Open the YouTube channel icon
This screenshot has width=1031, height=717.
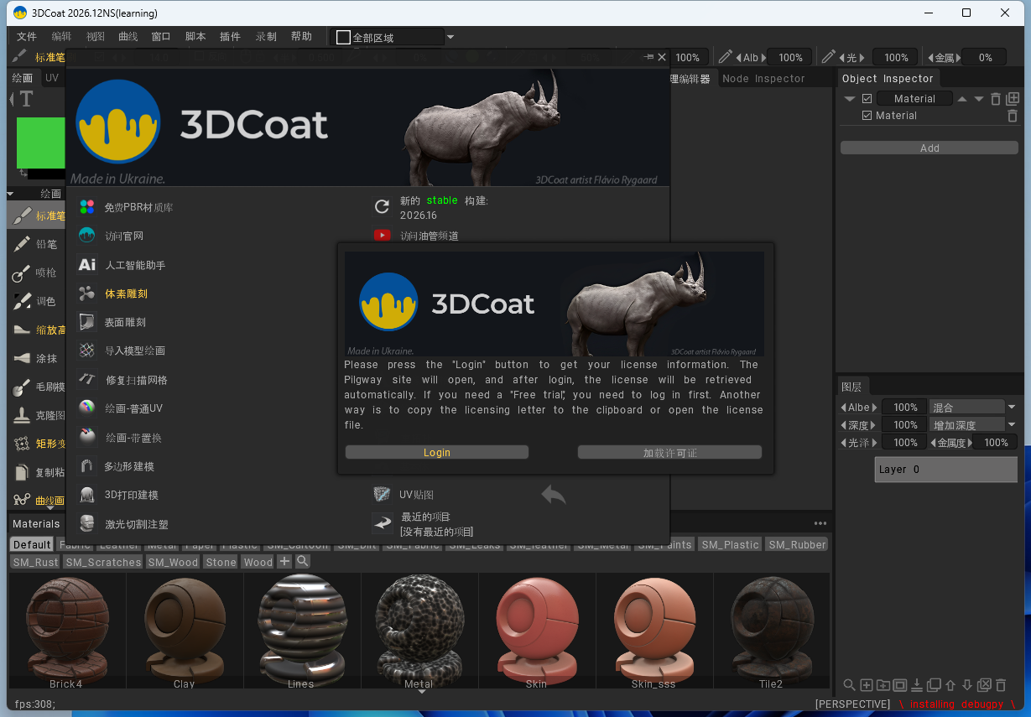pyautogui.click(x=383, y=236)
